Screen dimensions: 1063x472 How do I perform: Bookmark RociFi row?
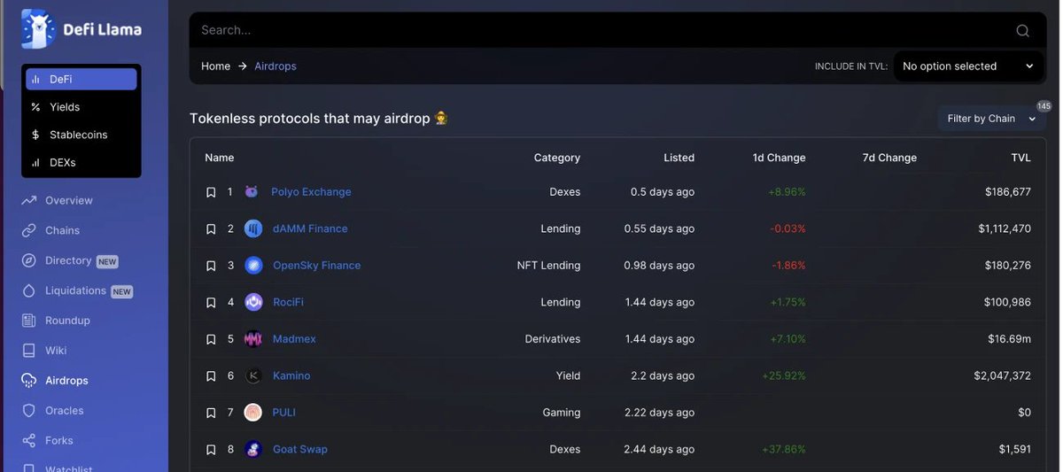coord(211,302)
